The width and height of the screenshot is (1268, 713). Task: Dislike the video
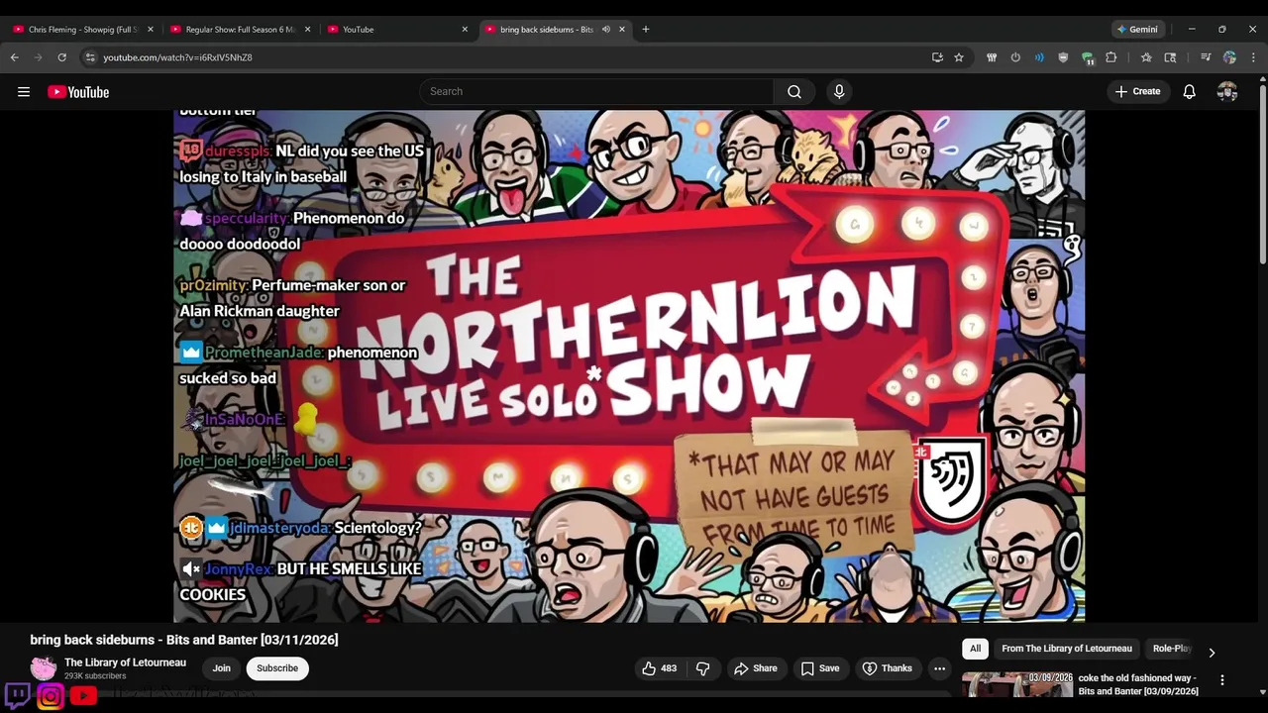[x=702, y=668]
